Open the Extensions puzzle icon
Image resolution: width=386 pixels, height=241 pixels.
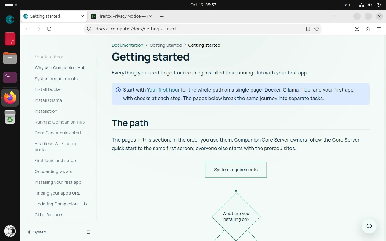coord(368,29)
